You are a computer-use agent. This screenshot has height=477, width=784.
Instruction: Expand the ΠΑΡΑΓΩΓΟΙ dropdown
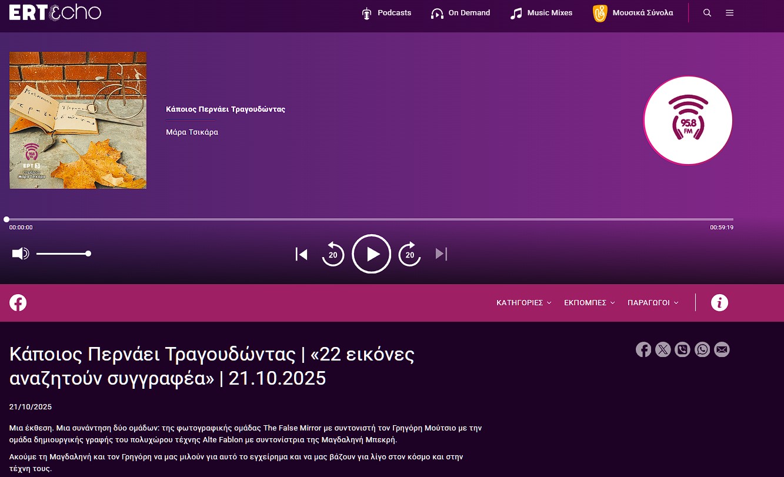click(x=653, y=303)
